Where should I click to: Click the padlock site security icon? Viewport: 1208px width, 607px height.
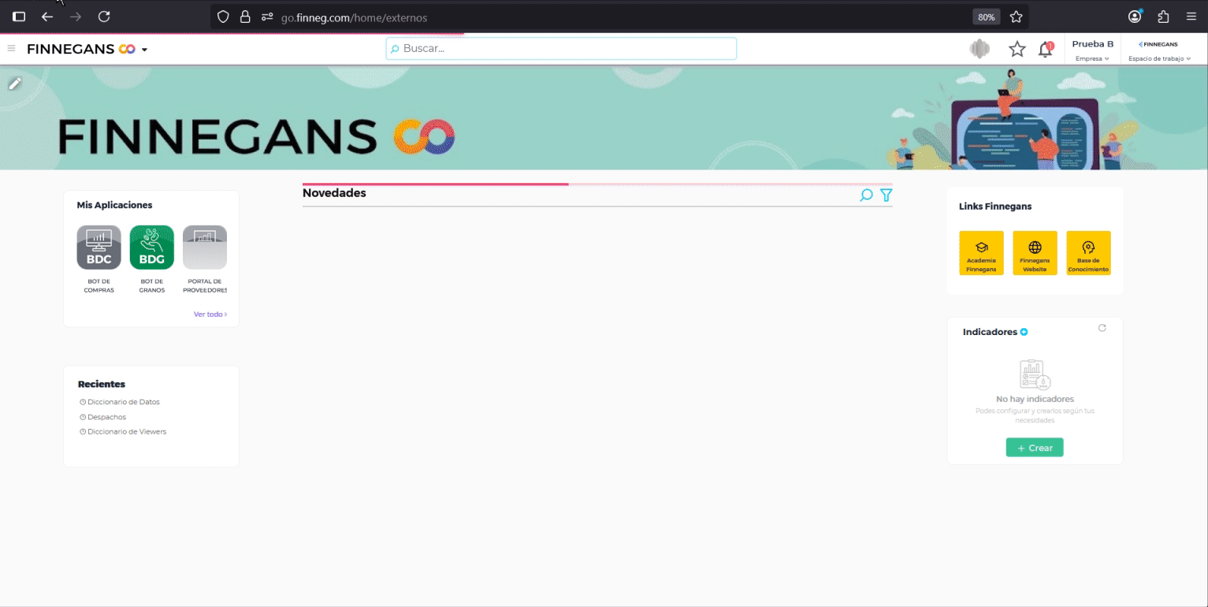click(245, 17)
